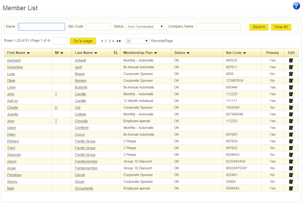Open edit icon for Penelope Garcia
This screenshot has width=302, height=203.
click(x=291, y=175)
